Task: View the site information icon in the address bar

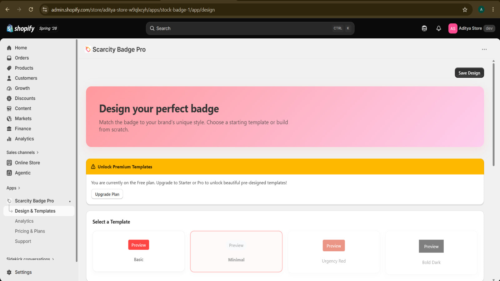Action: tap(45, 10)
